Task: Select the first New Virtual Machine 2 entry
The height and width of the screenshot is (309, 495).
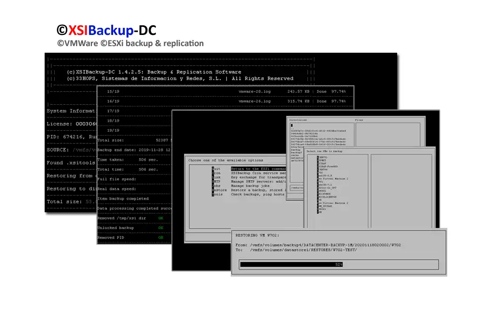Action: [x=333, y=178]
